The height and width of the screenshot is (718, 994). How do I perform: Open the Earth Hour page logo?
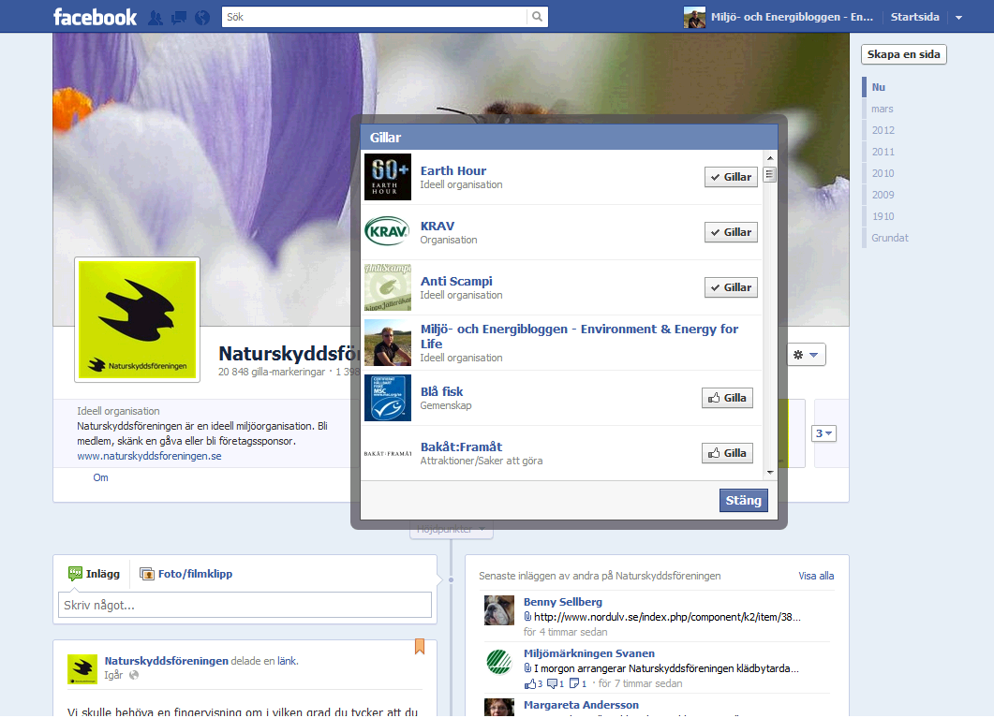(388, 177)
